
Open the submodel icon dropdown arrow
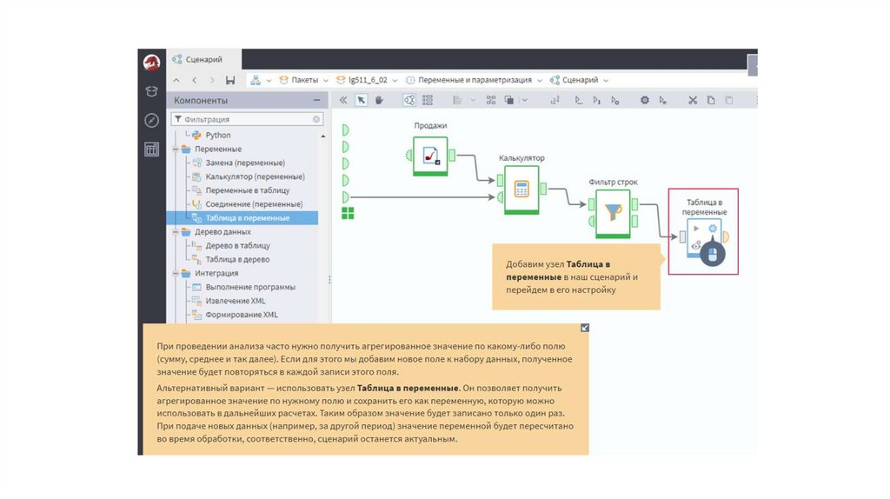click(x=524, y=100)
